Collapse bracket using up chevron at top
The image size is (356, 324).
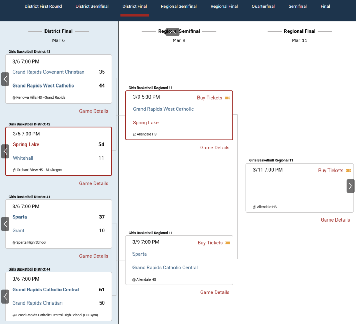[x=172, y=32]
